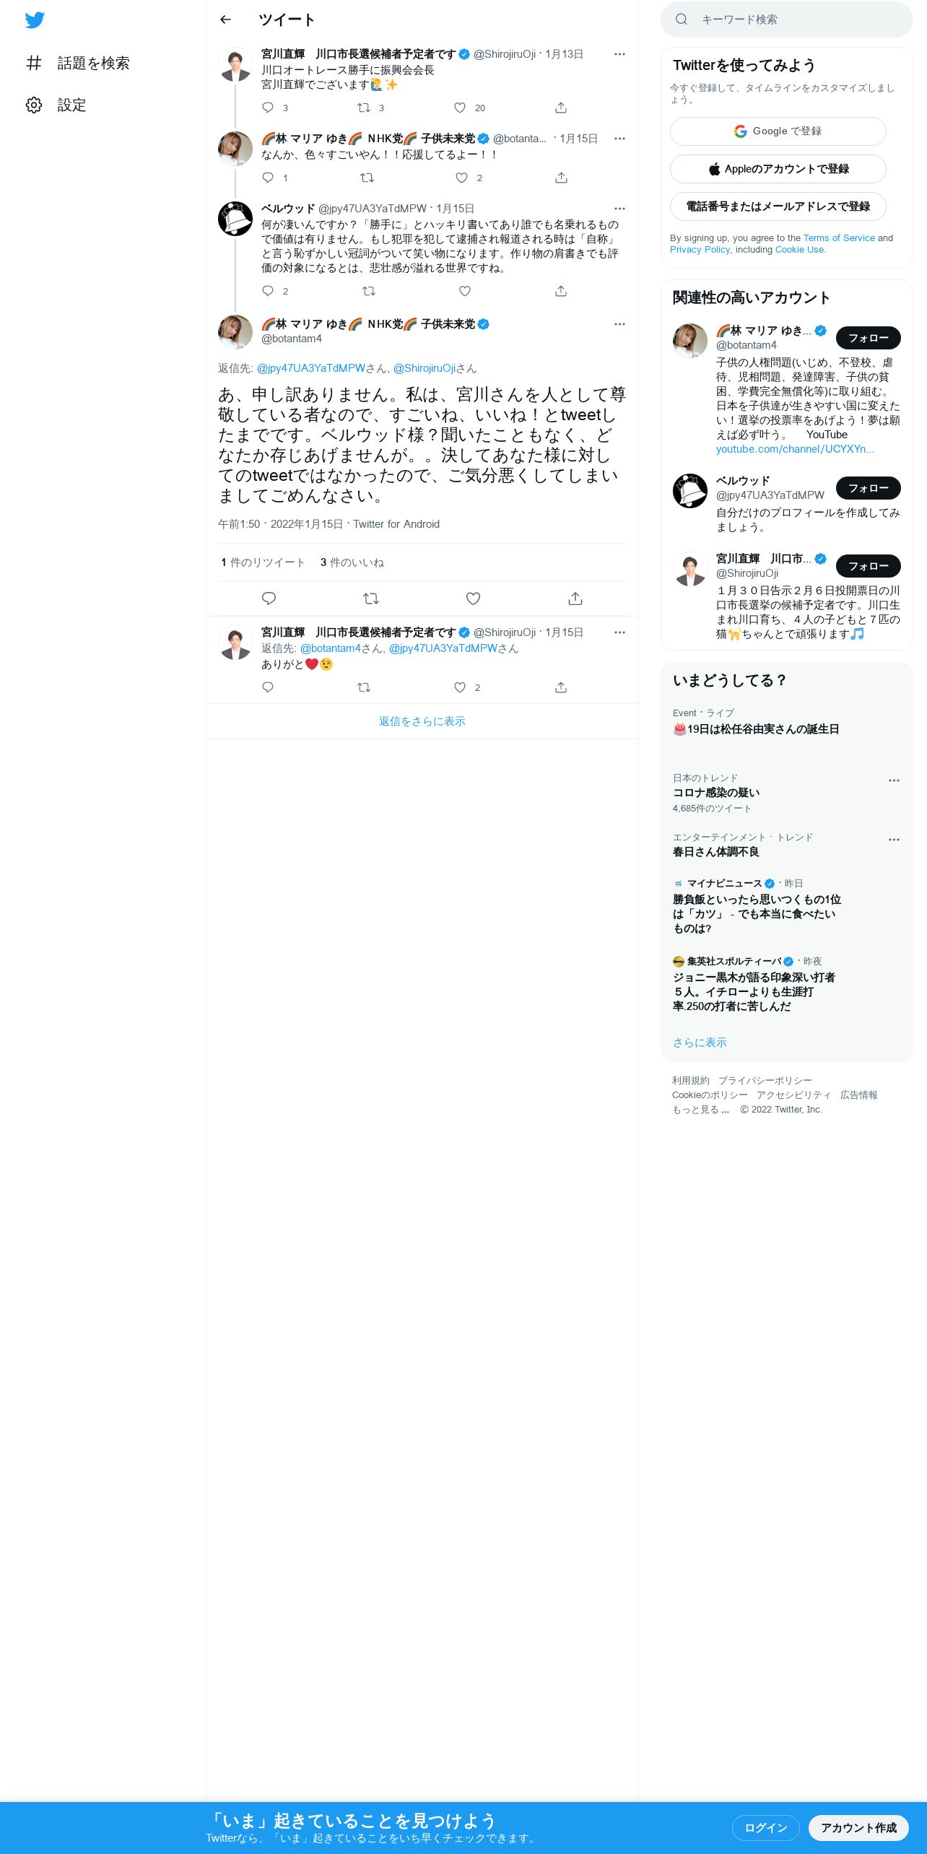Viewport: 927px width, 1854px height.
Task: Open more options for コロナ感染の疑い trend
Action: (894, 780)
